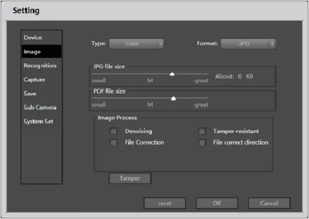309x219 pixels.
Task: Click the PDF file size slider handle
Action: [x=173, y=98]
